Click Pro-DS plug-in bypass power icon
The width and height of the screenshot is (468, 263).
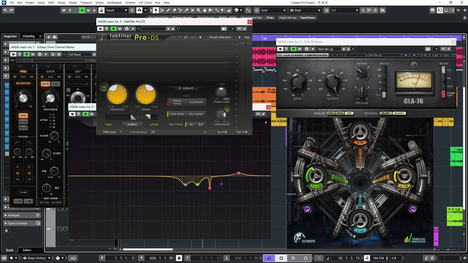[100, 29]
